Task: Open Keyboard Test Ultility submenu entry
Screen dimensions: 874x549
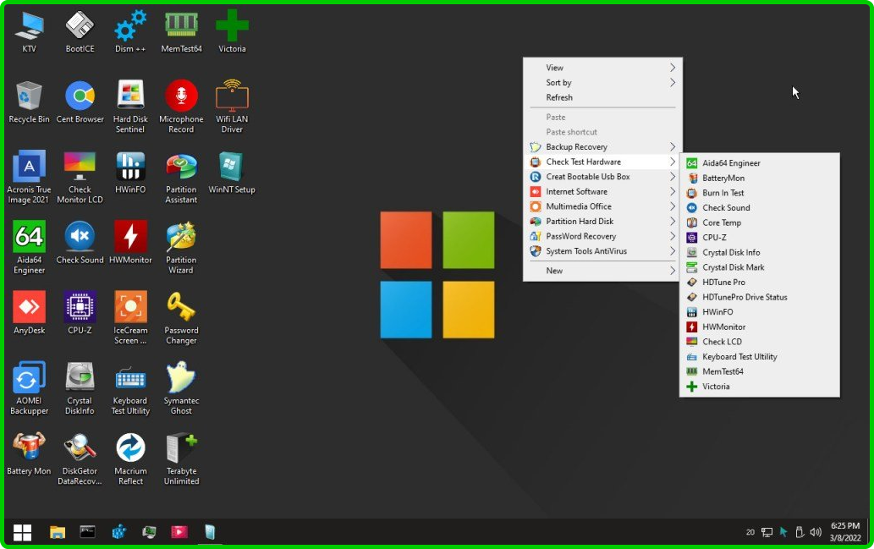Action: click(759, 357)
